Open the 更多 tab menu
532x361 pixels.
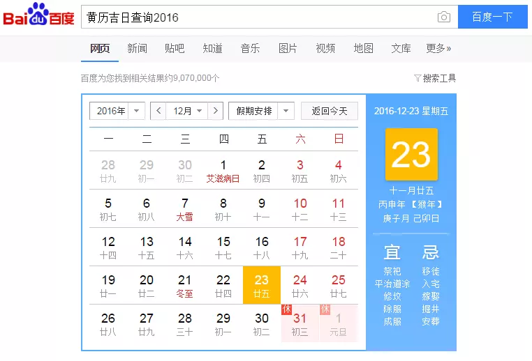(x=438, y=48)
